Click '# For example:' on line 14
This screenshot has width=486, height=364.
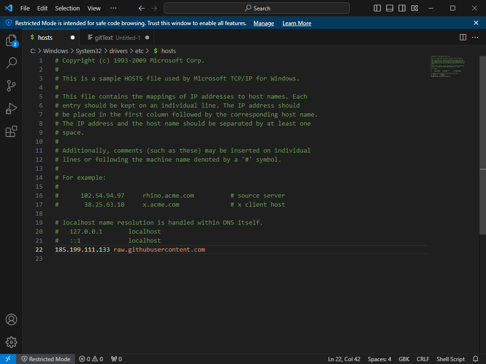tap(80, 178)
